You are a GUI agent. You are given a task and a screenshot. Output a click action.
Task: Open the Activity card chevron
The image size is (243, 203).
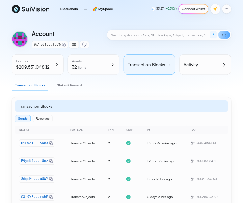[x=224, y=65]
